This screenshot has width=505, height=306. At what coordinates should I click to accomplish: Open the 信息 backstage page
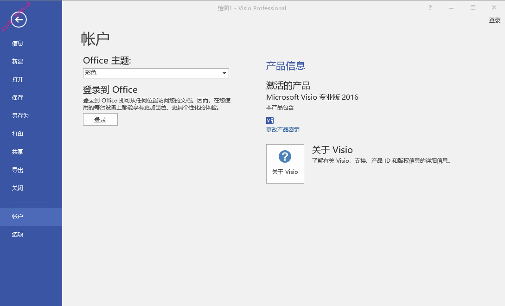coord(18,44)
